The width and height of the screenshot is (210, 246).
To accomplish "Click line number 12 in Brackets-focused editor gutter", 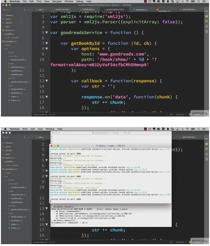I will (42, 75).
